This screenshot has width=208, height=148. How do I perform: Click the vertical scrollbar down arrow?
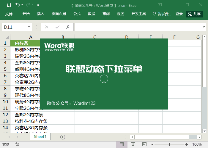click(x=204, y=131)
